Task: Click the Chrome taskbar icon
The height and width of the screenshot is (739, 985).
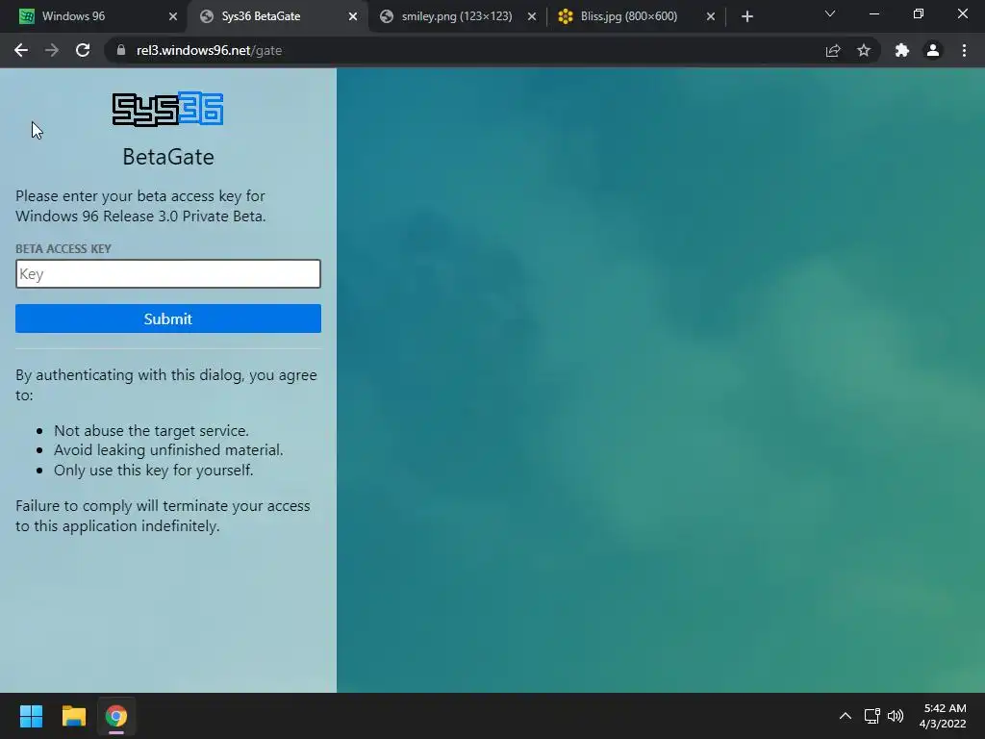Action: pyautogui.click(x=115, y=716)
